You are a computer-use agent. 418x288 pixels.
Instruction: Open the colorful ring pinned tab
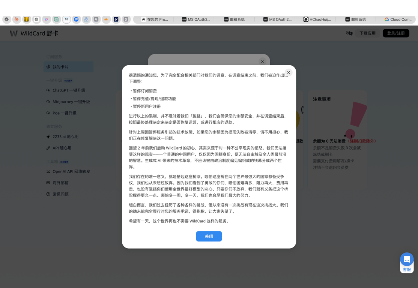coord(47,19)
